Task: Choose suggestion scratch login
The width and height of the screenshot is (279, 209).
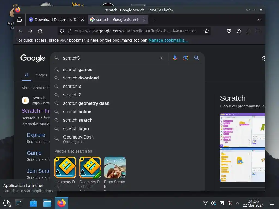Action: click(127, 129)
